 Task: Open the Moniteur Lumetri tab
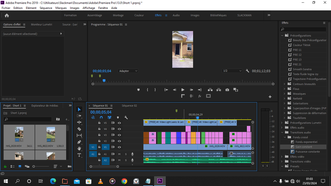pos(42,24)
